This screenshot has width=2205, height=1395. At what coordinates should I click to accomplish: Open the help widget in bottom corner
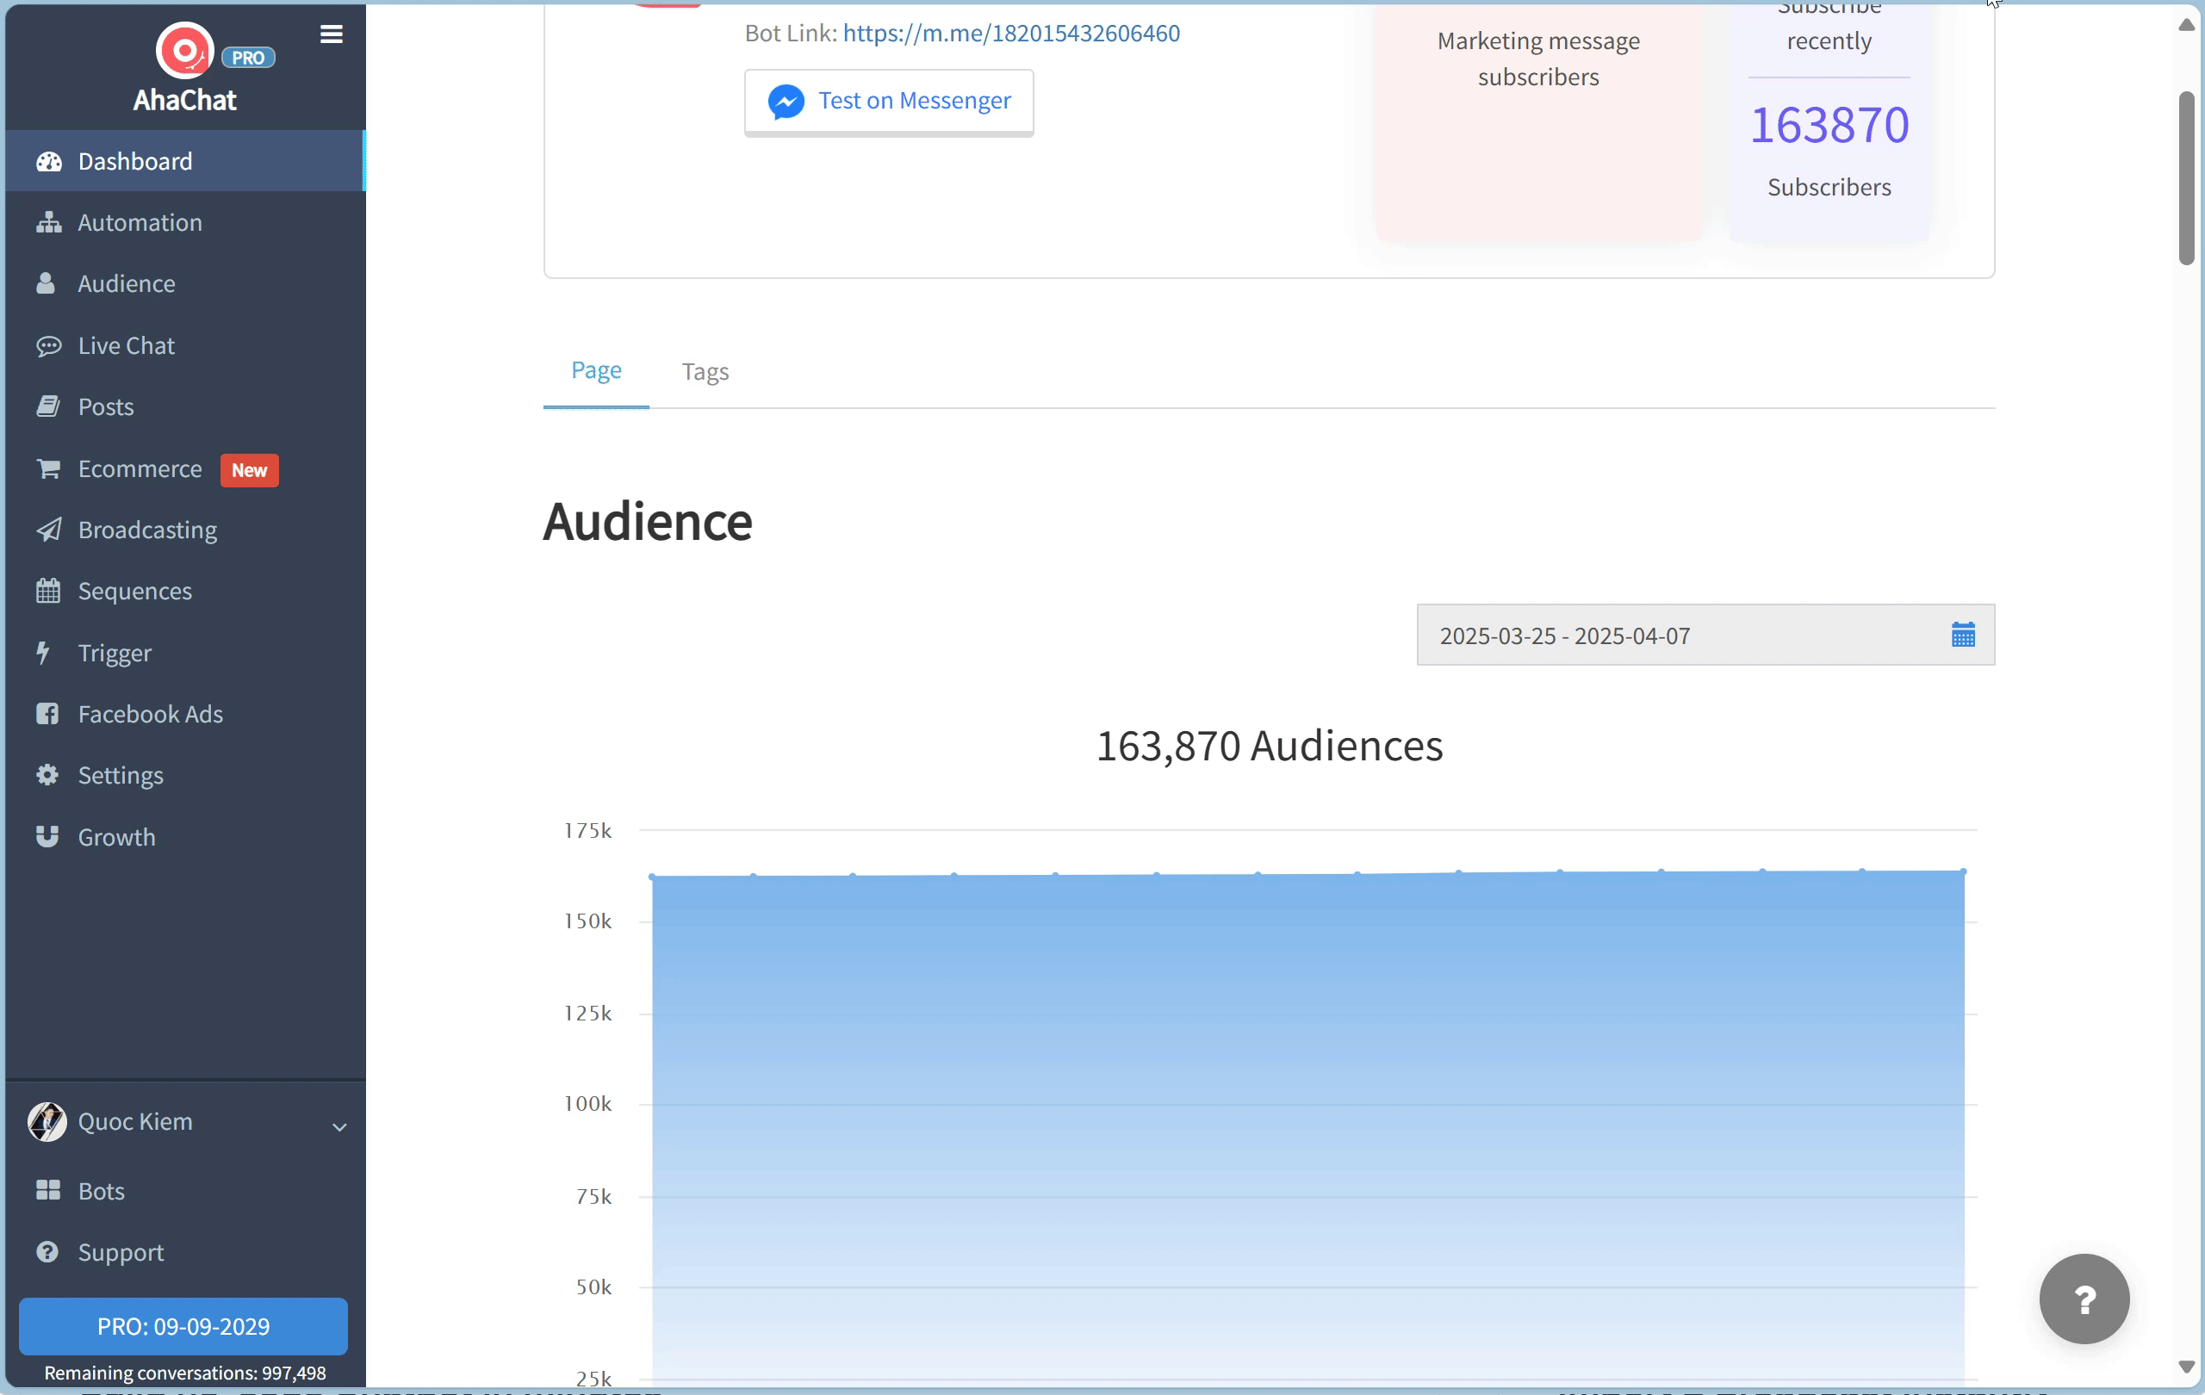[x=2084, y=1299]
